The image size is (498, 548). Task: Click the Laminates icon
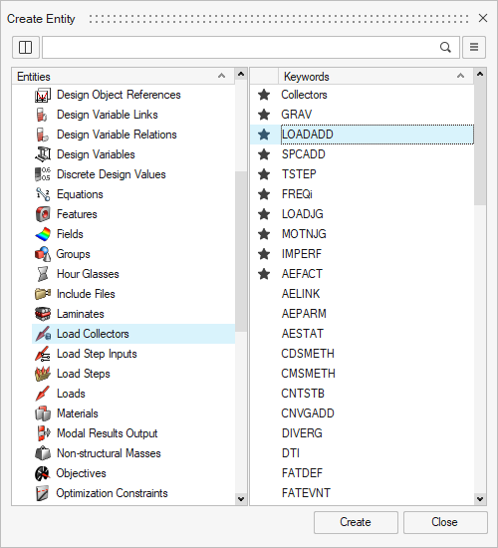pos(43,314)
